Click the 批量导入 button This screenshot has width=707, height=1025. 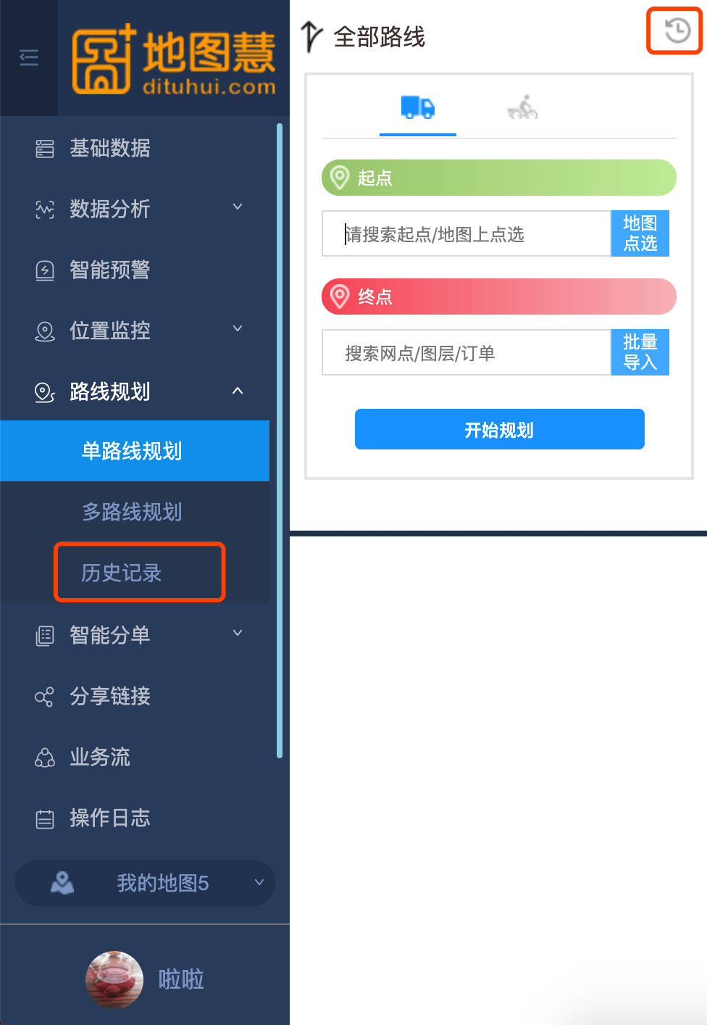point(640,352)
